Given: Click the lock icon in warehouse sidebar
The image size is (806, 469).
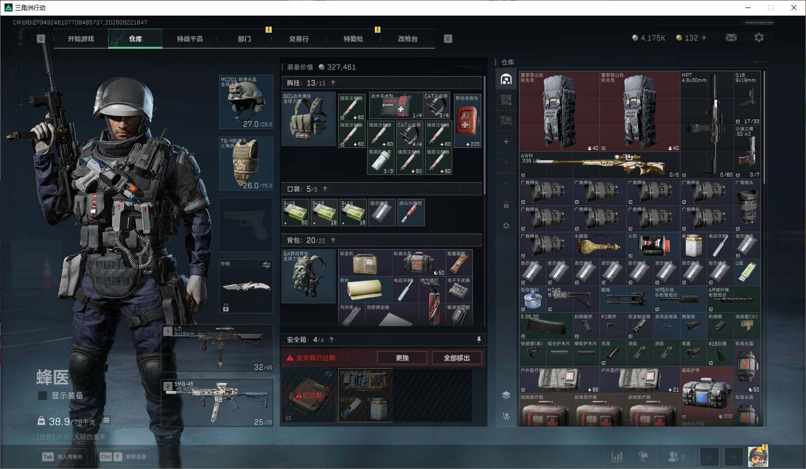Looking at the screenshot, I should [x=506, y=205].
